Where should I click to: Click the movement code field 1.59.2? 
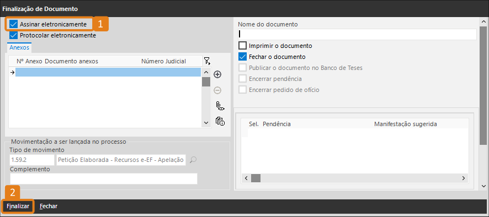point(32,160)
